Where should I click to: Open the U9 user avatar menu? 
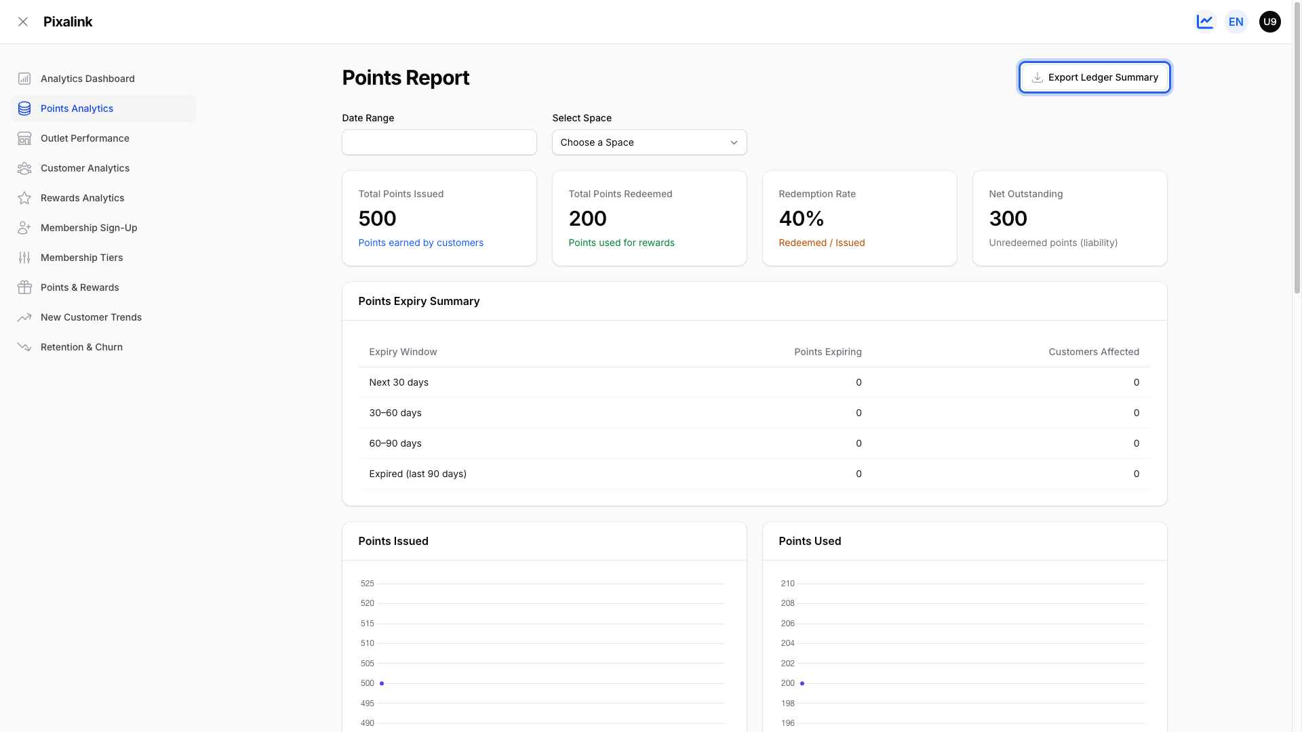click(1270, 22)
